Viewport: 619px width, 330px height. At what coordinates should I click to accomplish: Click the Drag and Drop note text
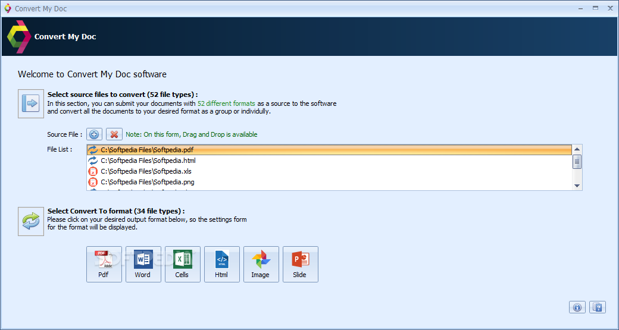192,134
